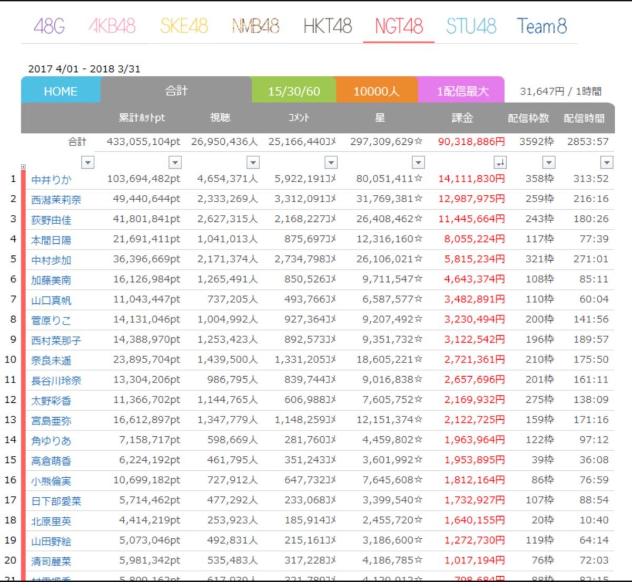Click the 累計ポイントpt column header
632x582 pixels.
click(x=142, y=117)
